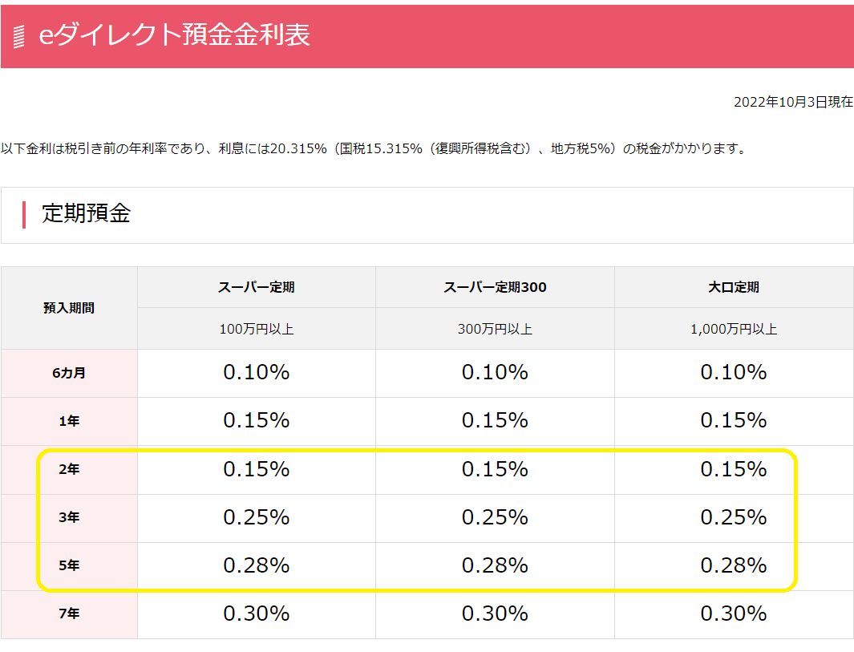Click the 預入期間 column header
Viewport: 854px width, 652px height.
69,308
